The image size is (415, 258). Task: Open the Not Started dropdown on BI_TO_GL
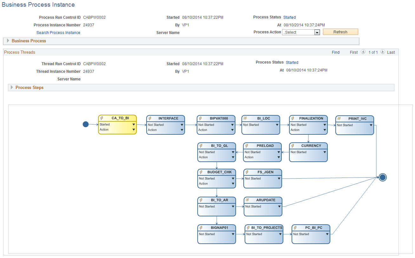[x=233, y=152]
